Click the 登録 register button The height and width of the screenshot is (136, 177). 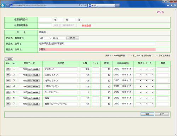point(147,114)
